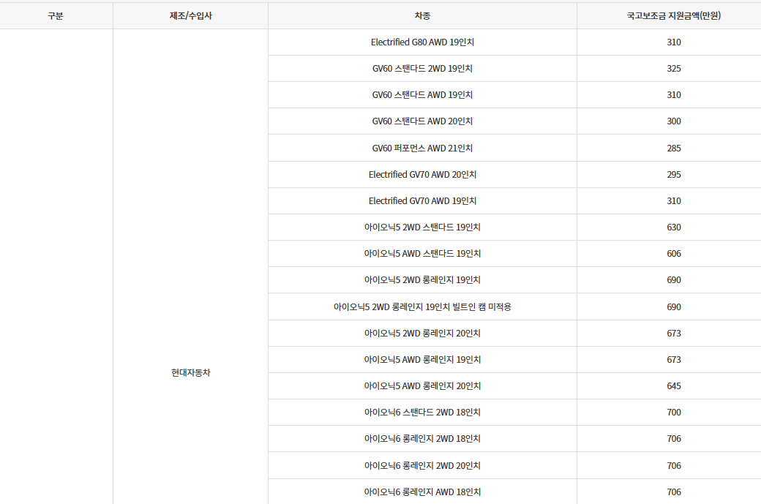Select Electrified GV70 AWD 20인치 model
Image resolution: width=761 pixels, height=504 pixels.
click(x=422, y=174)
